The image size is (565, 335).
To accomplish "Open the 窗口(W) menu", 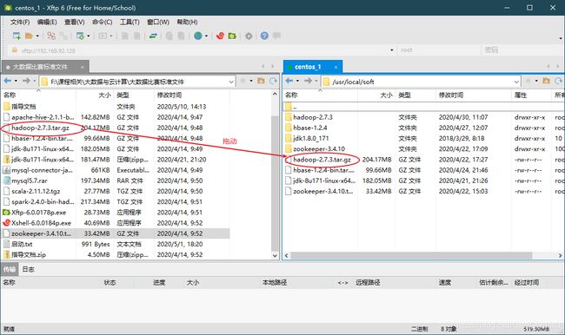I will pyautogui.click(x=158, y=22).
